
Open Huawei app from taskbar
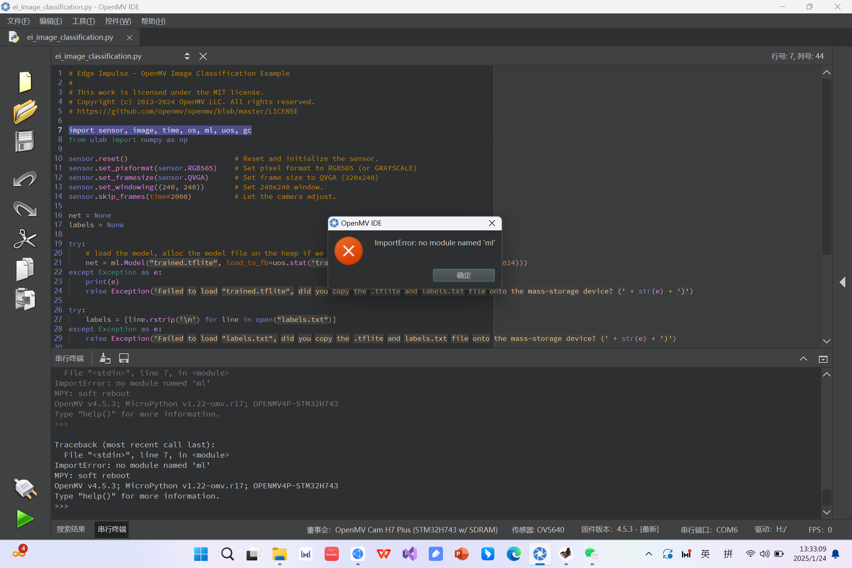click(332, 554)
